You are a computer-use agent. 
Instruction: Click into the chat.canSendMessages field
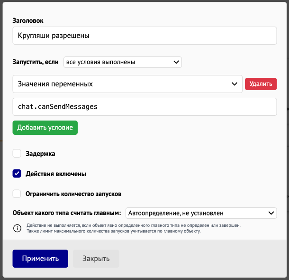pyautogui.click(x=144, y=107)
